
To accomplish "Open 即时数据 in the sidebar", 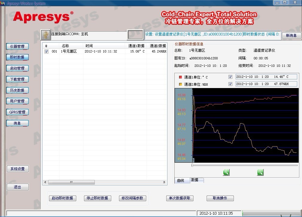I will click(x=17, y=57).
